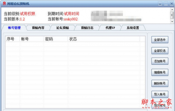Minimize the 网易论坛顶贴机 window
Screen dimensions: 175x111
(x=160, y=4)
